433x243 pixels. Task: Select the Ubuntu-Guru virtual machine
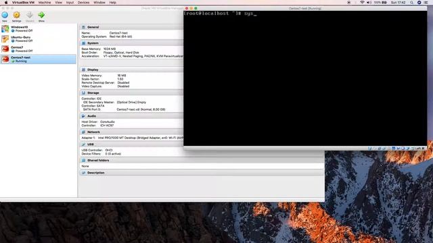(x=39, y=39)
